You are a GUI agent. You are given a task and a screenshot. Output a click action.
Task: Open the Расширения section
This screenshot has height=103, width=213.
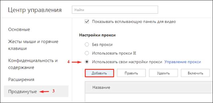tap(21, 79)
